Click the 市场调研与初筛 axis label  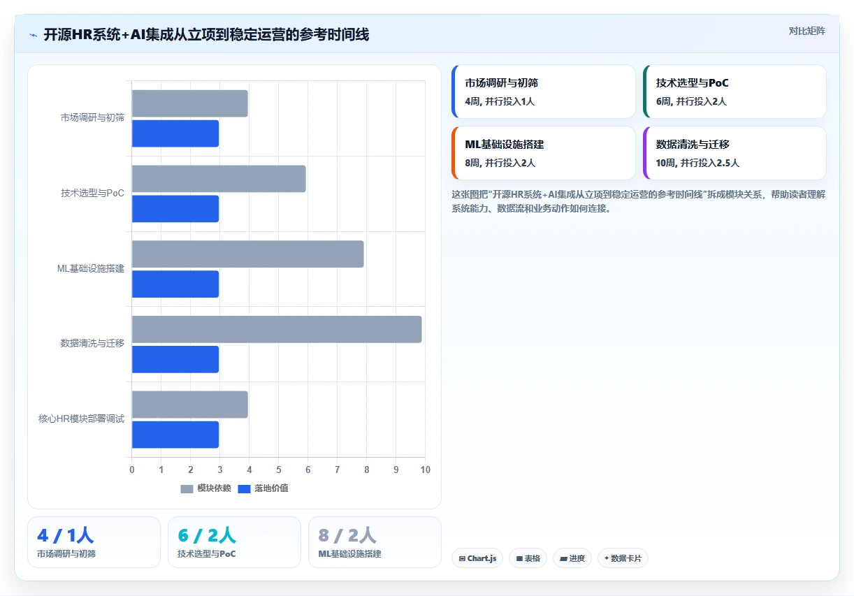(92, 117)
